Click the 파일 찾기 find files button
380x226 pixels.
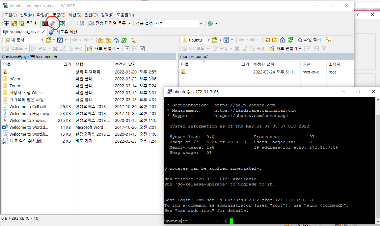309,40
